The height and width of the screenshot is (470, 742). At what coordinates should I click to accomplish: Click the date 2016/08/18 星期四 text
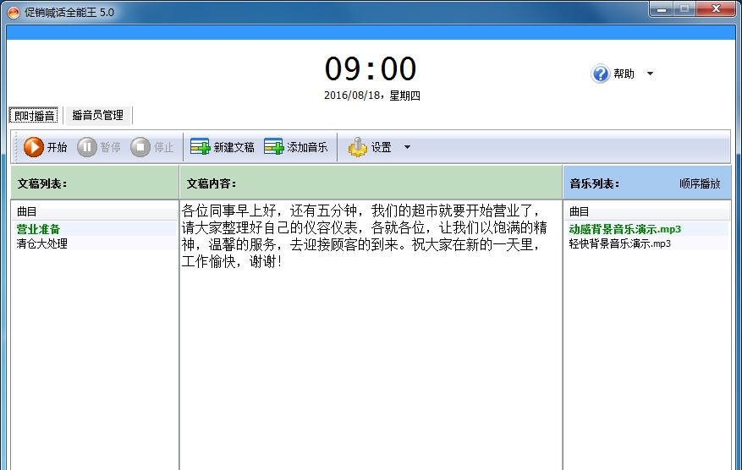[372, 96]
